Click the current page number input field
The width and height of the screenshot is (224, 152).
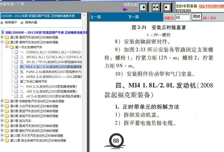[x=182, y=17]
